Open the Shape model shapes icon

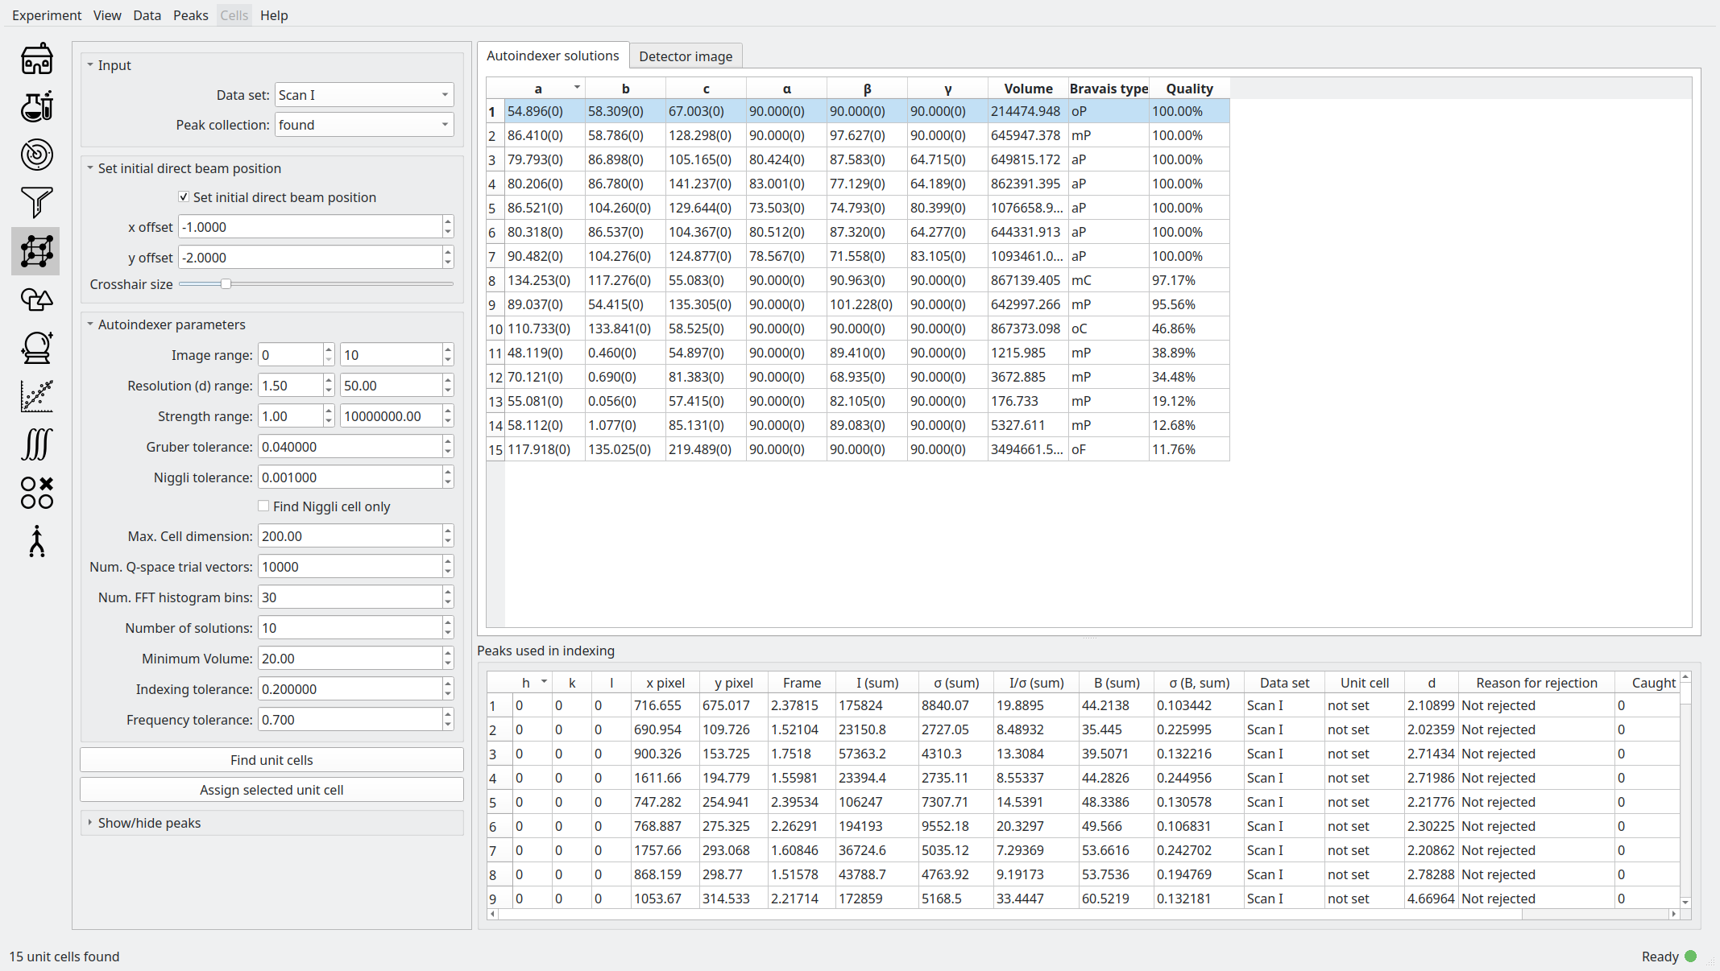point(36,300)
